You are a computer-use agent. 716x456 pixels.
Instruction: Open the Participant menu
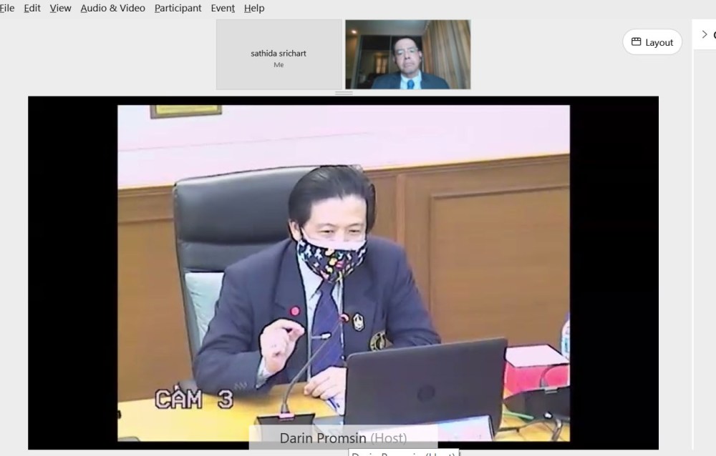(x=178, y=8)
